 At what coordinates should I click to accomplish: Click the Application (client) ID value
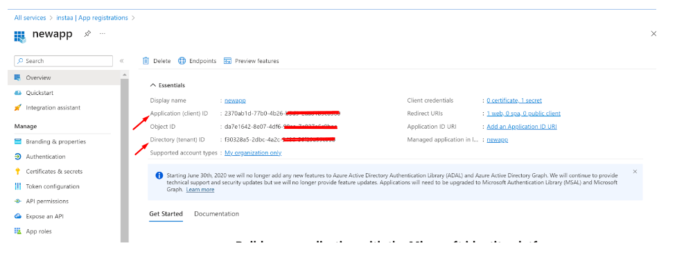pos(282,114)
